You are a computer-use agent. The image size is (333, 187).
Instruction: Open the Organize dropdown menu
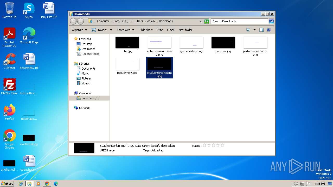tap(79, 30)
